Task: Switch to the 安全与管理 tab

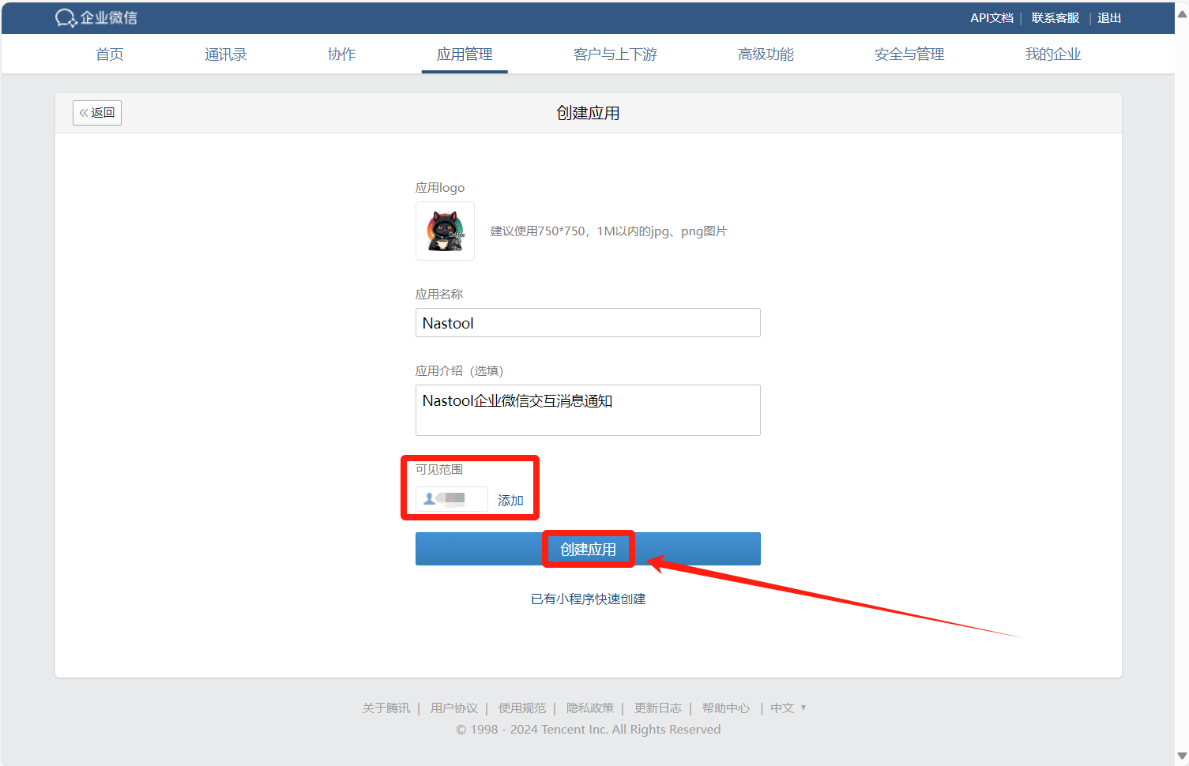Action: pos(909,54)
